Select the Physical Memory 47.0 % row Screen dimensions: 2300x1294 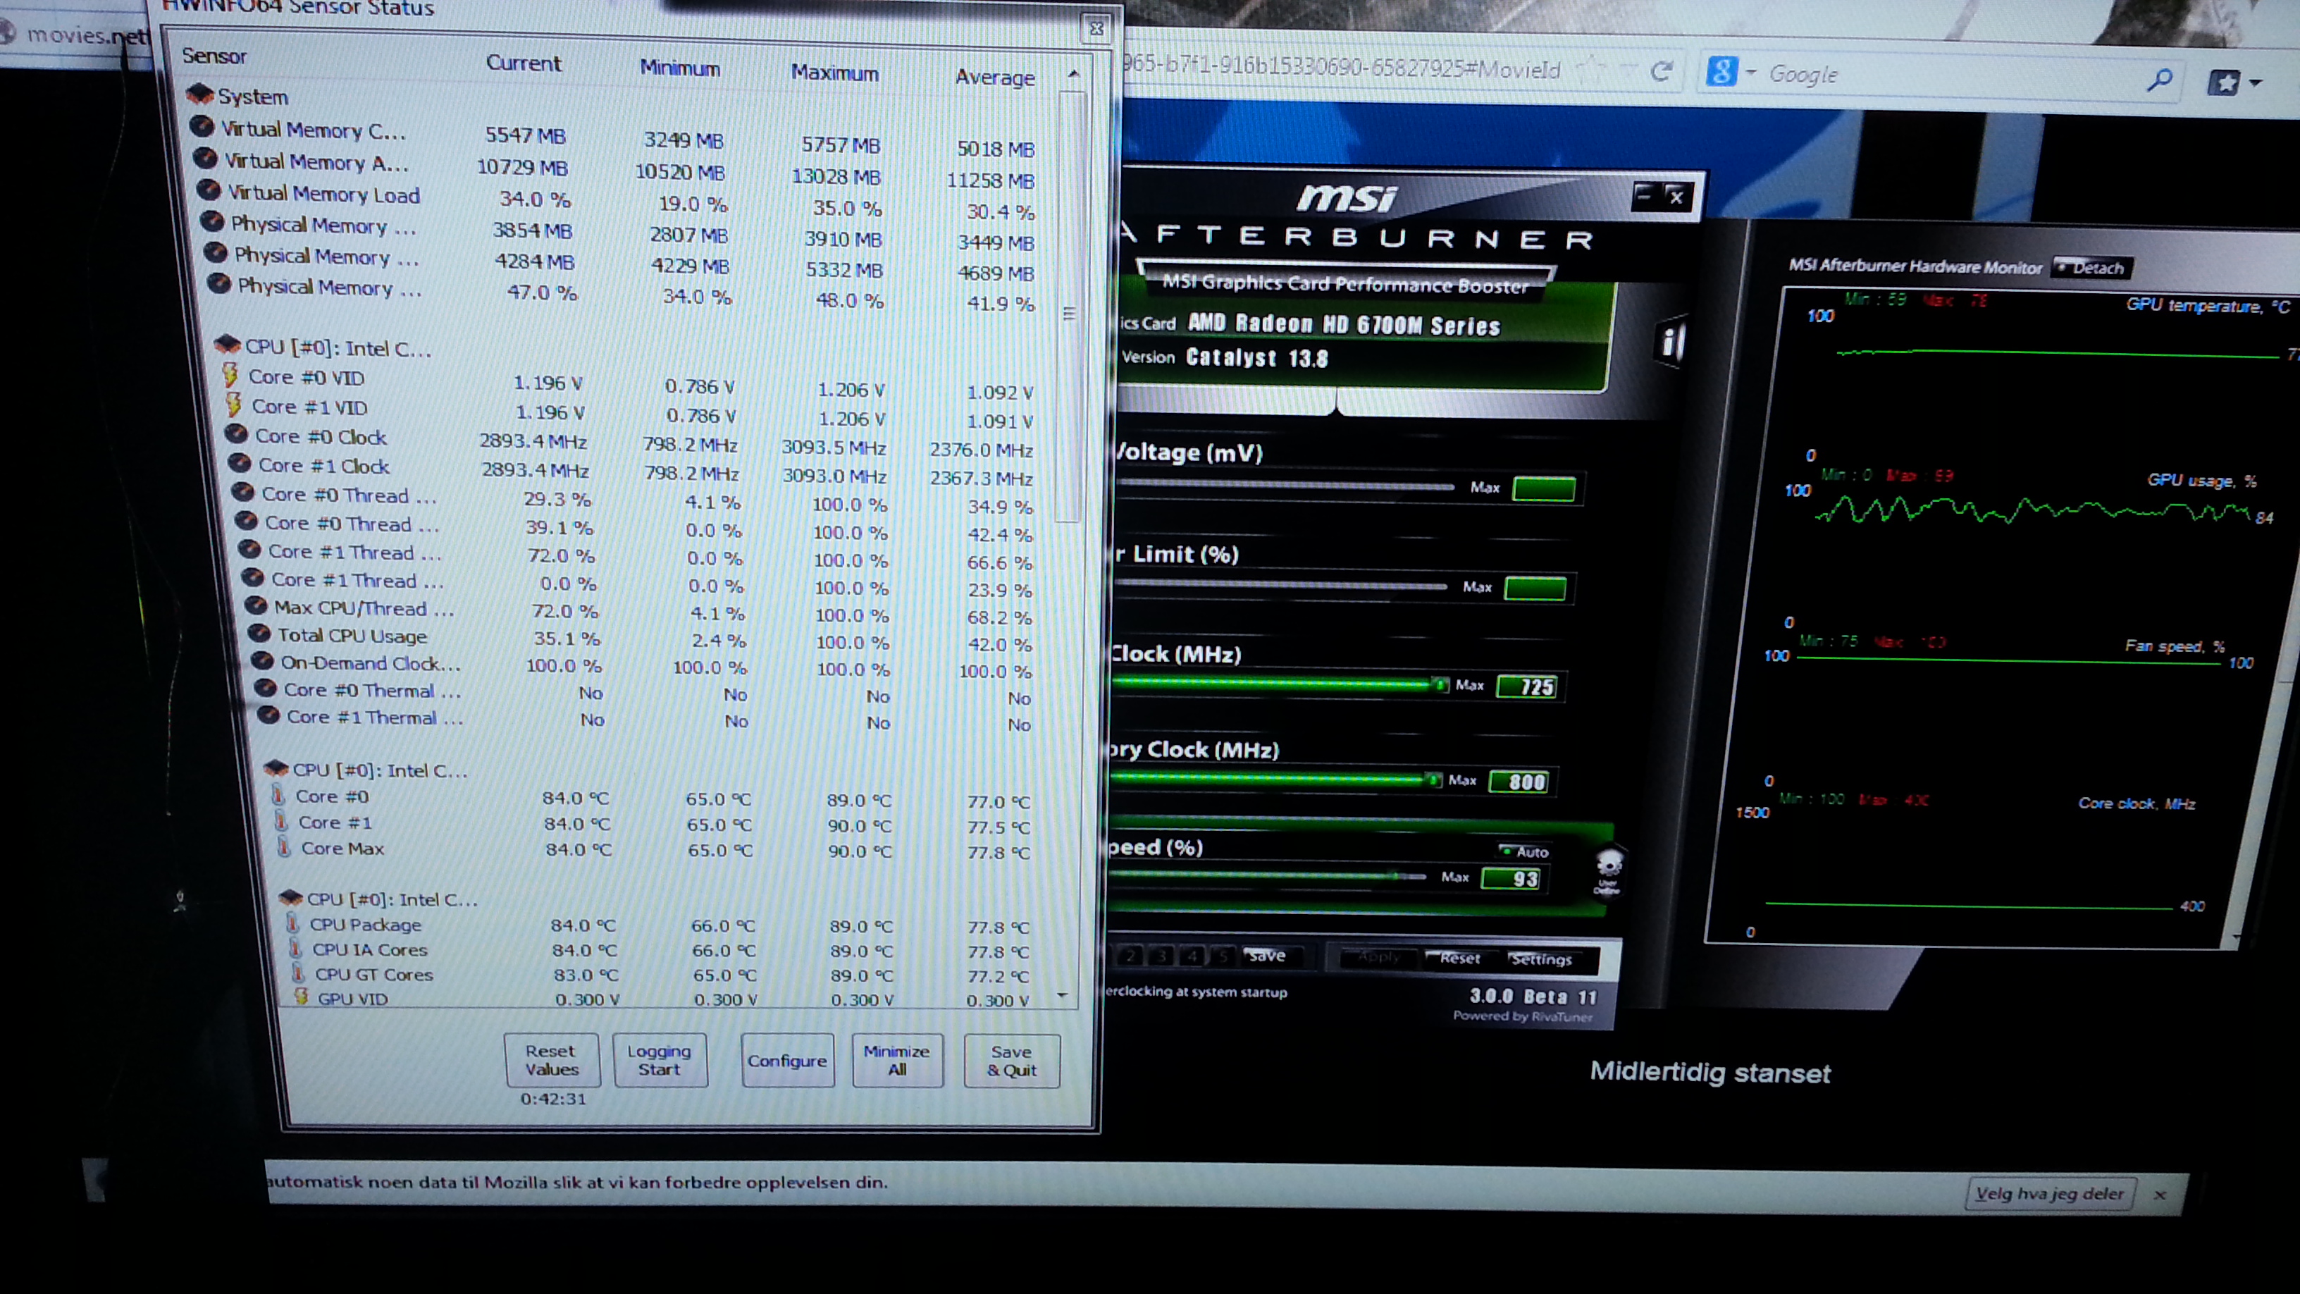click(621, 294)
